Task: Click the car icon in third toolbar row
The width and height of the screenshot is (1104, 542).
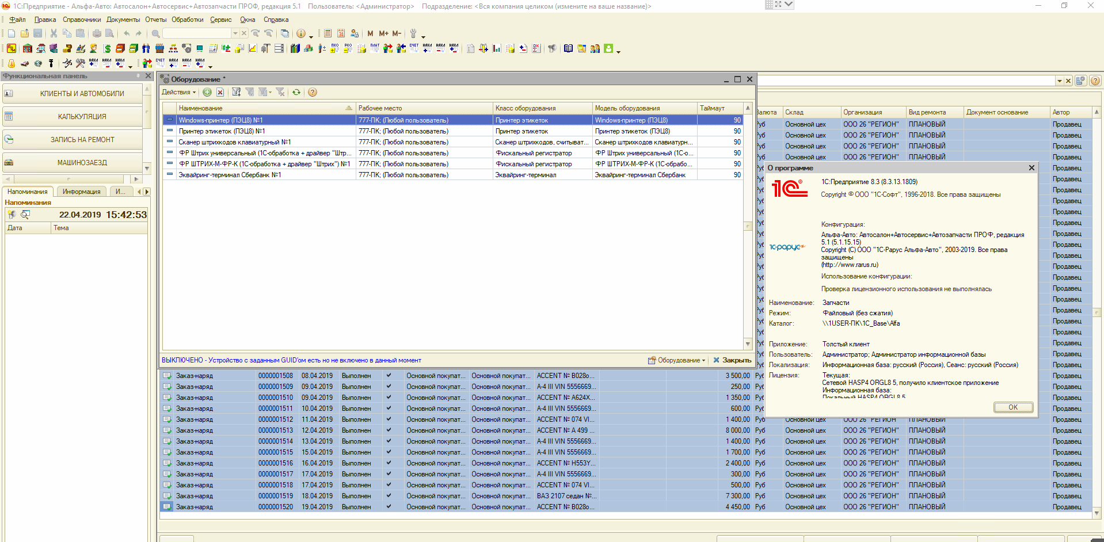Action: (x=25, y=63)
